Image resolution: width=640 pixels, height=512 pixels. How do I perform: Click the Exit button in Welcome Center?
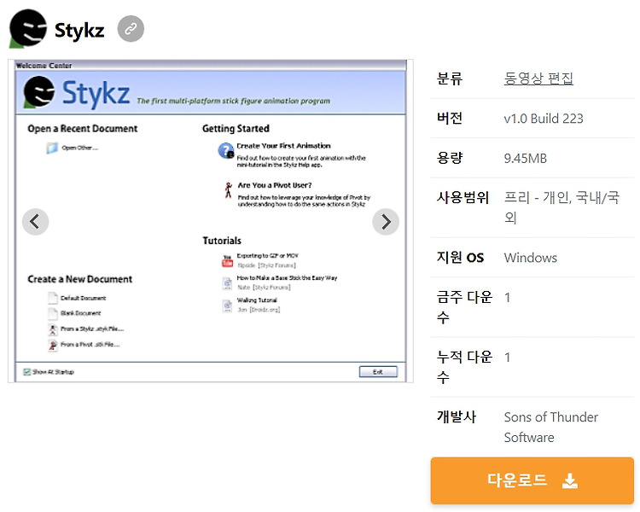click(378, 372)
